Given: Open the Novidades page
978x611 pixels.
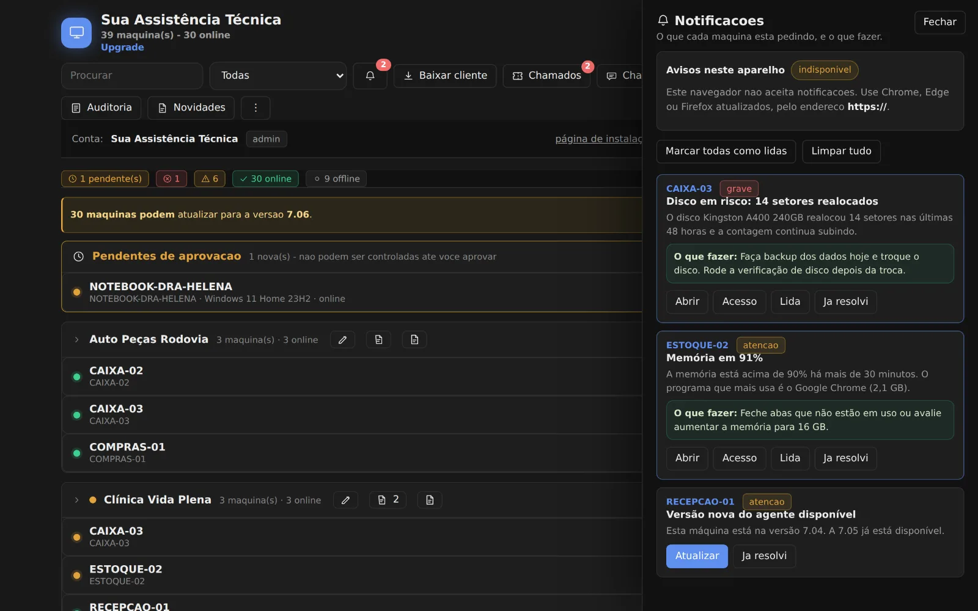Looking at the screenshot, I should pyautogui.click(x=192, y=108).
